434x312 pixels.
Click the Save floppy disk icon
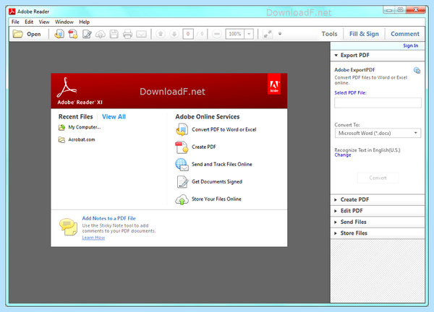[x=114, y=34]
